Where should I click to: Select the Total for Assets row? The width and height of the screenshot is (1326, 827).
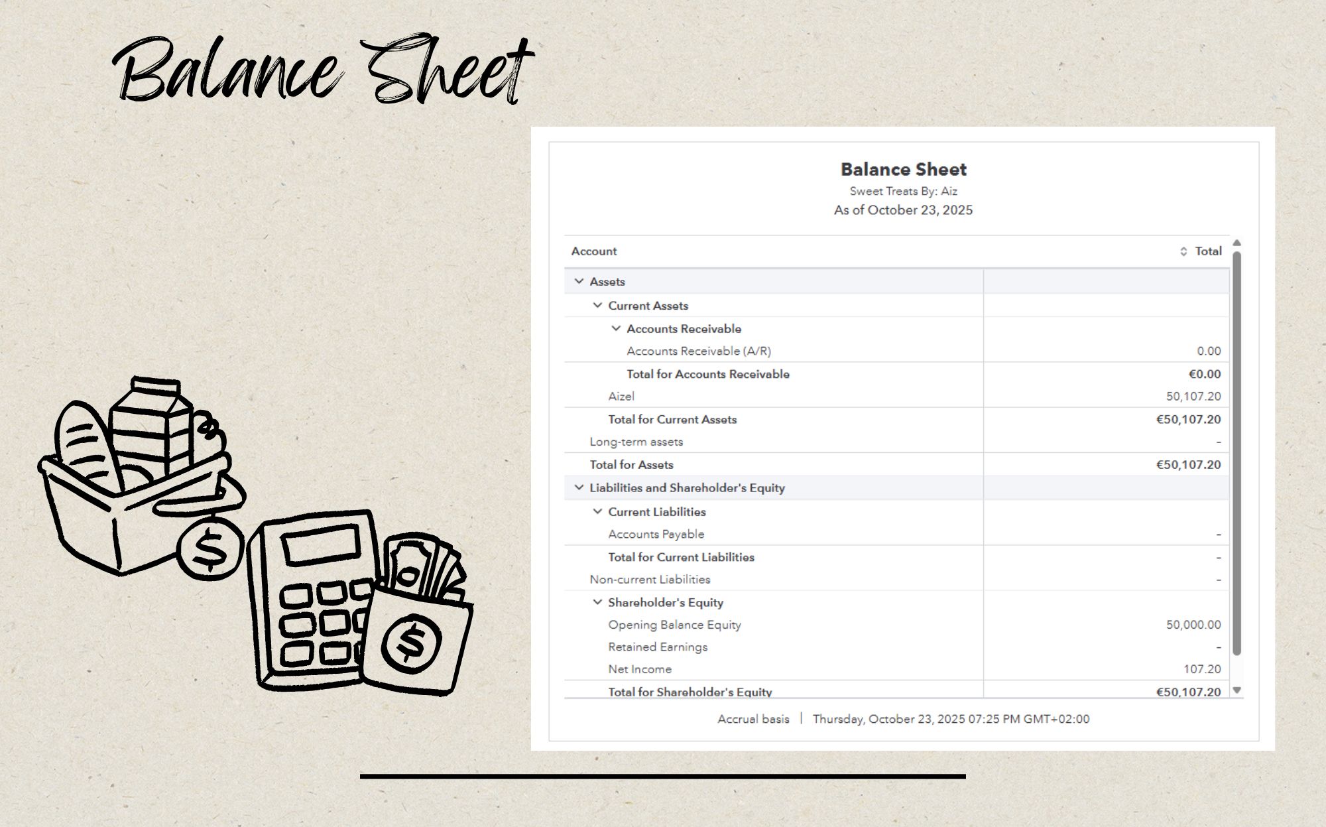pos(631,465)
